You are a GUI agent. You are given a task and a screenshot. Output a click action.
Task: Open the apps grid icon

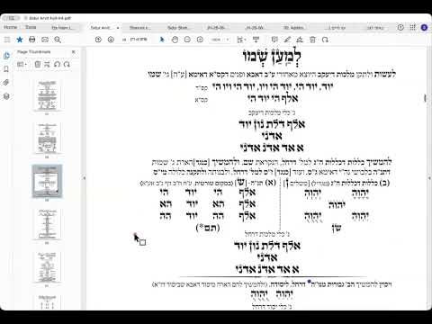413,27
